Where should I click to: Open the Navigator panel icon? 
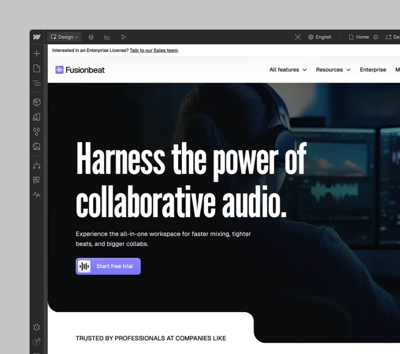(37, 83)
